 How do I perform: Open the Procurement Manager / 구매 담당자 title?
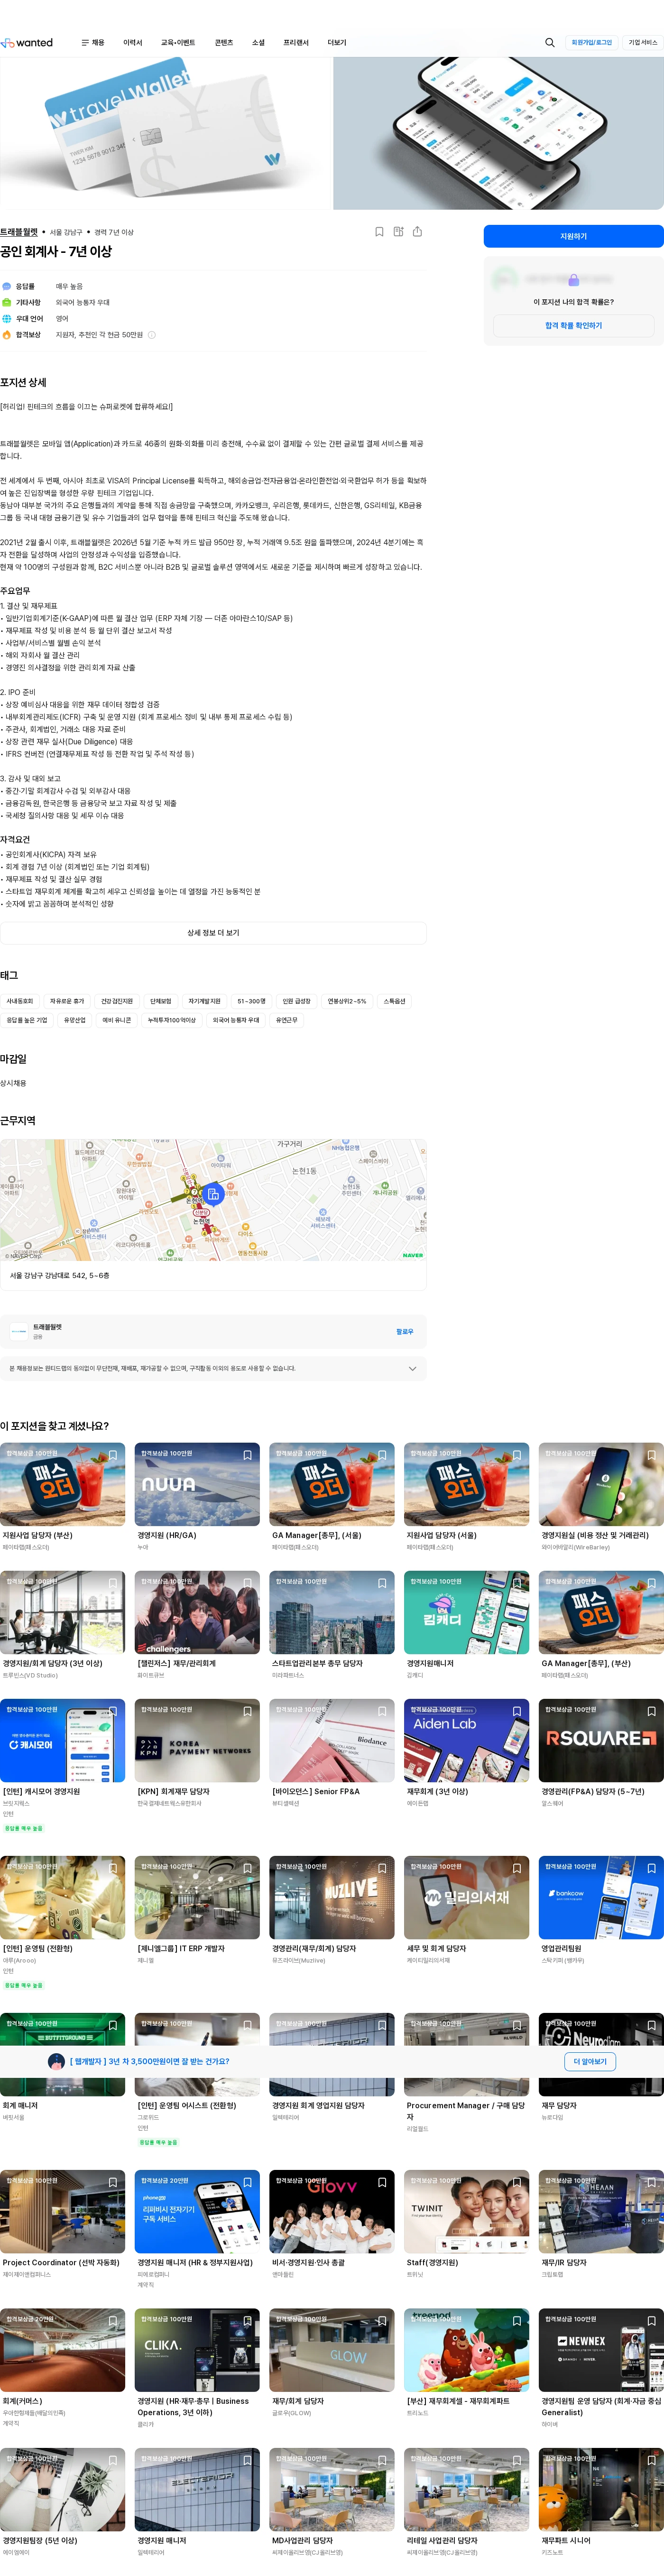pyautogui.click(x=466, y=2111)
